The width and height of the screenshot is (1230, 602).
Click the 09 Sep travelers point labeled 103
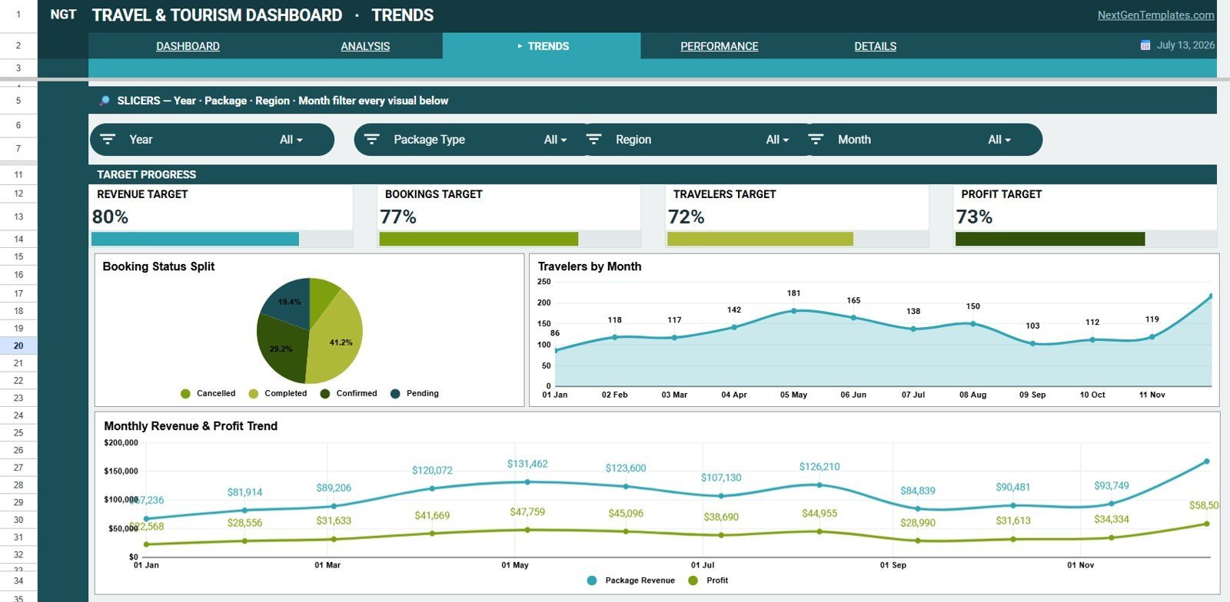pos(1032,344)
